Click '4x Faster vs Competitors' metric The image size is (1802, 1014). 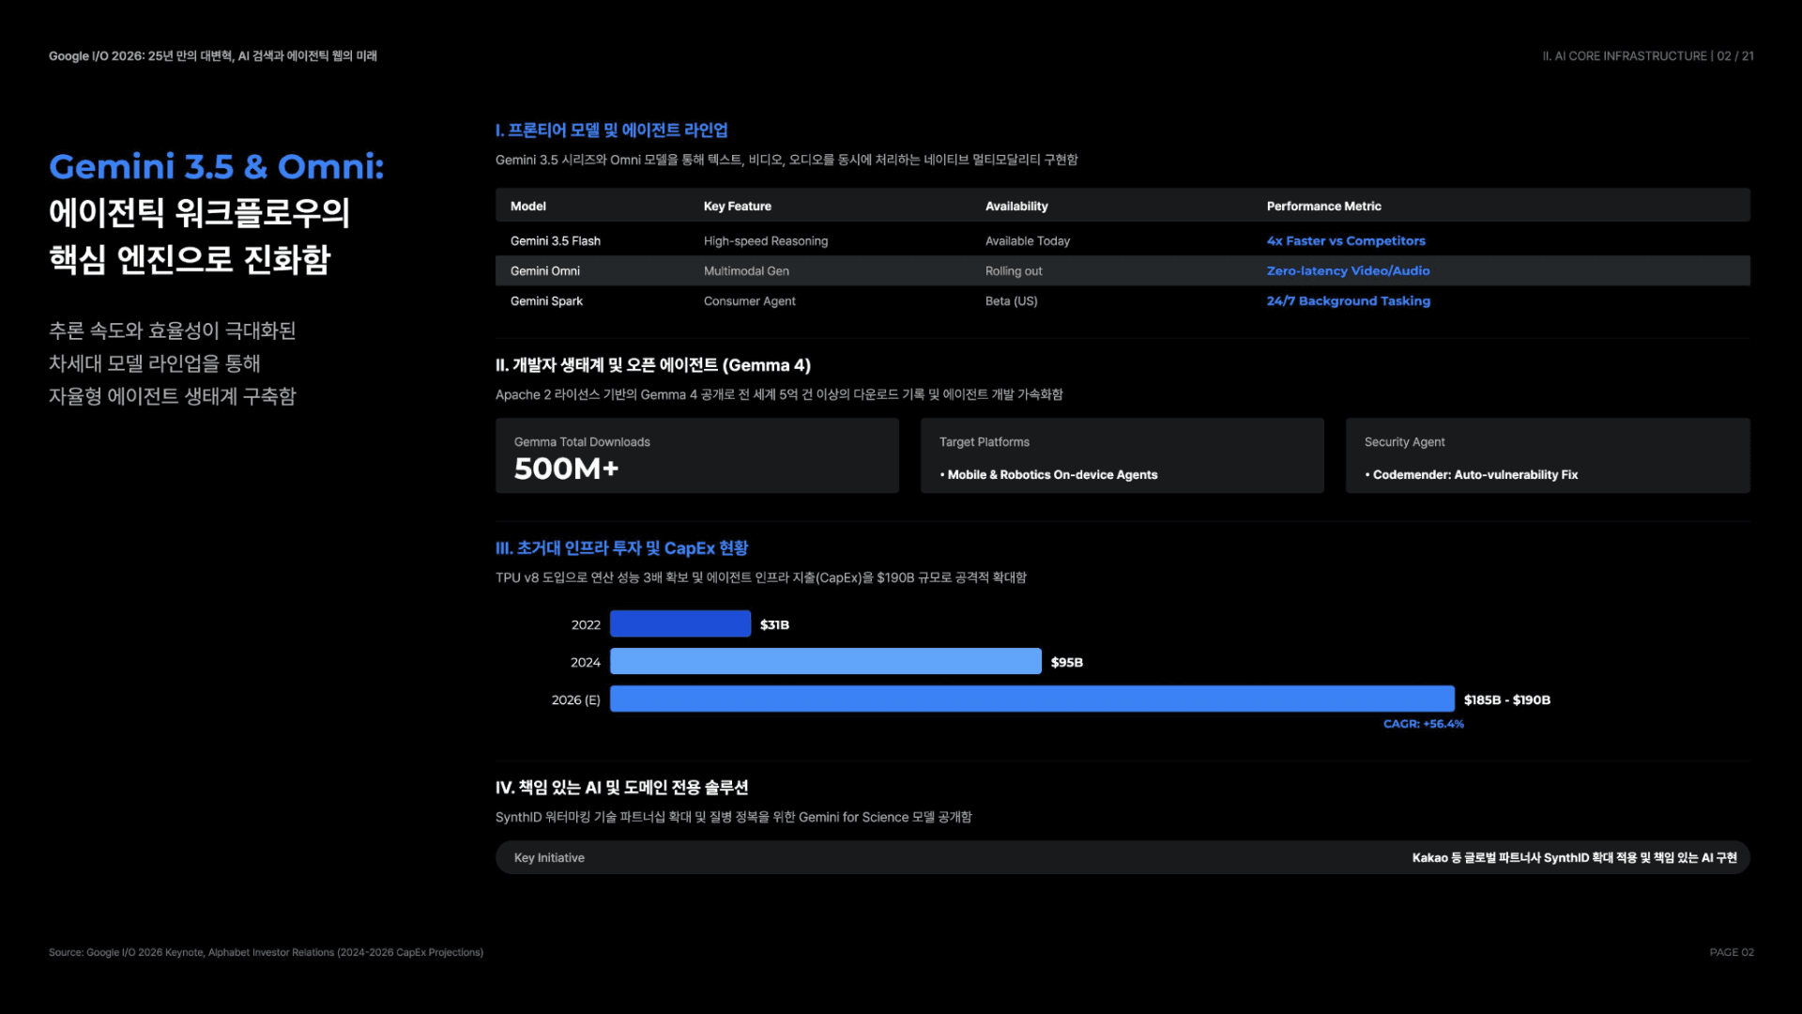1346,241
